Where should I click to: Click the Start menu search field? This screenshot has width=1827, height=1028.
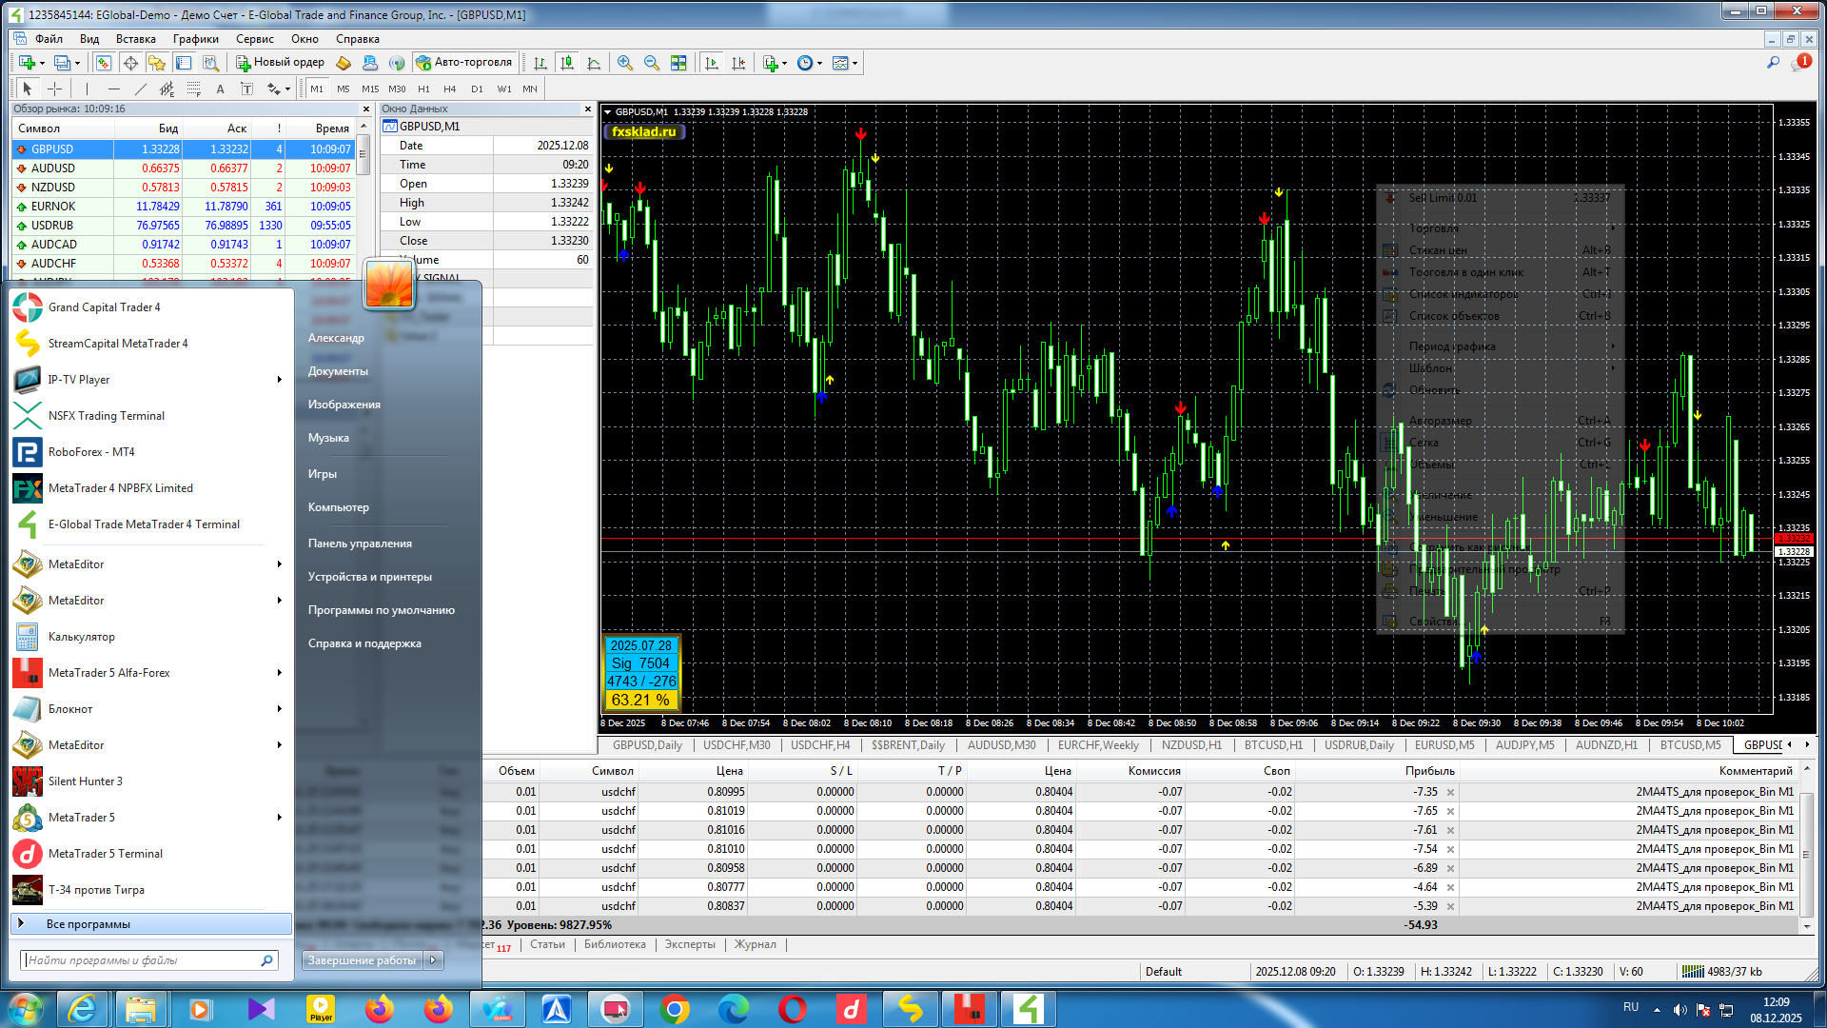point(141,960)
